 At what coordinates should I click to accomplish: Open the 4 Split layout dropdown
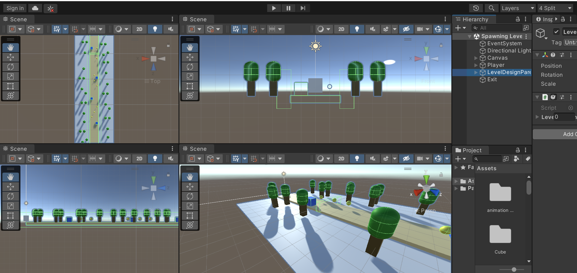(555, 8)
